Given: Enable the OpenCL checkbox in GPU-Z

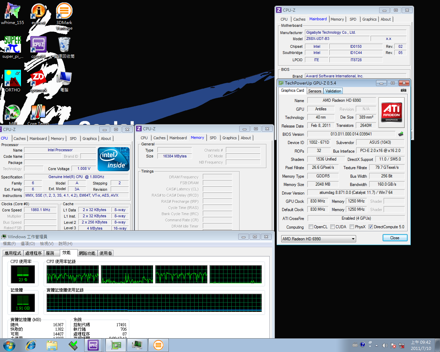Looking at the screenshot, I should pos(311,227).
